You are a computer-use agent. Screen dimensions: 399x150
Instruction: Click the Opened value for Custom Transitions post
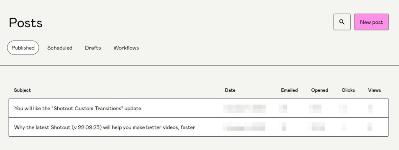tap(315, 109)
